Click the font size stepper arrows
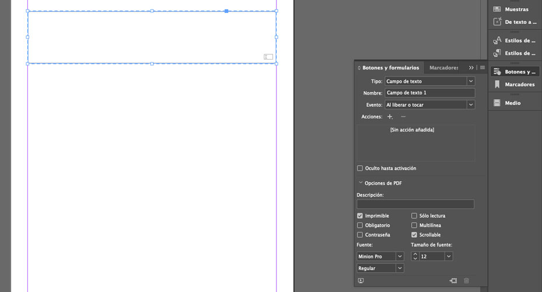The height and width of the screenshot is (292, 542). tap(415, 256)
